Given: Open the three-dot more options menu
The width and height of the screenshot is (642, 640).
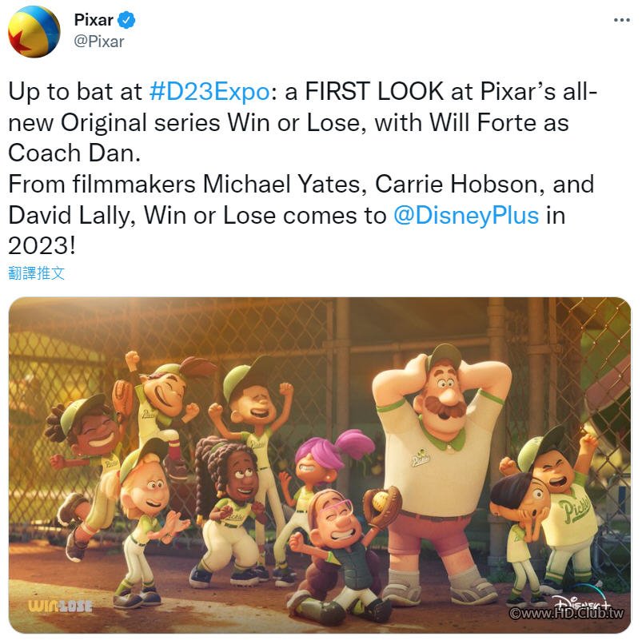Looking at the screenshot, I should 621,20.
